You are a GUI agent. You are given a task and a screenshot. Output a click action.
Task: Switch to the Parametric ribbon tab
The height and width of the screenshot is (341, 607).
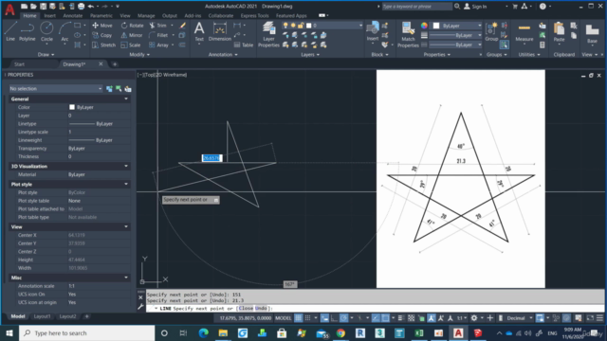point(101,16)
